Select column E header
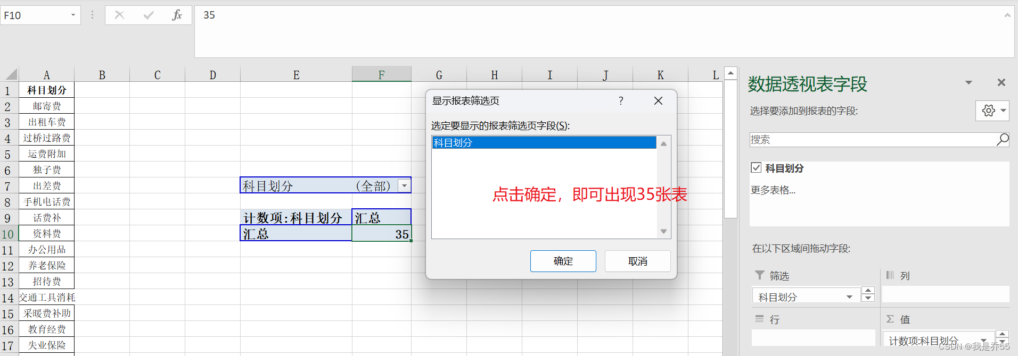Screen dimensions: 1018x356 tap(296, 74)
